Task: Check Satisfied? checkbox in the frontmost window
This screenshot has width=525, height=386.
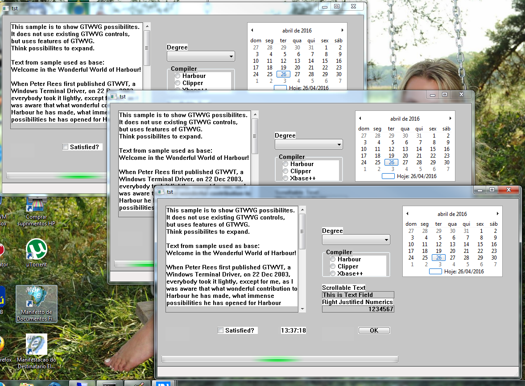Action: pyautogui.click(x=220, y=330)
